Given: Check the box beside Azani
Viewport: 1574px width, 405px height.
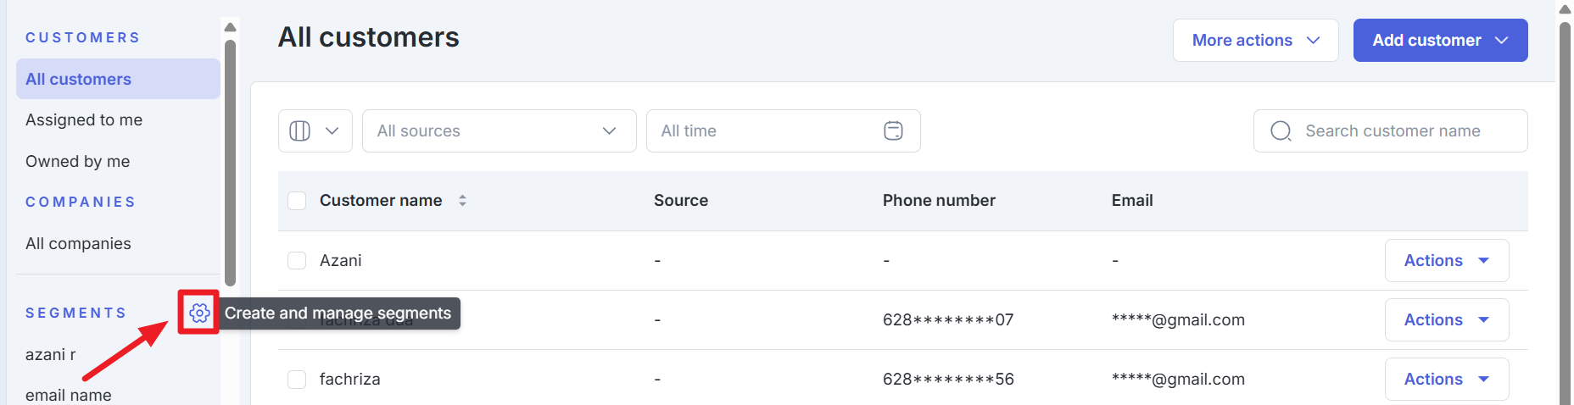Looking at the screenshot, I should click(x=297, y=260).
